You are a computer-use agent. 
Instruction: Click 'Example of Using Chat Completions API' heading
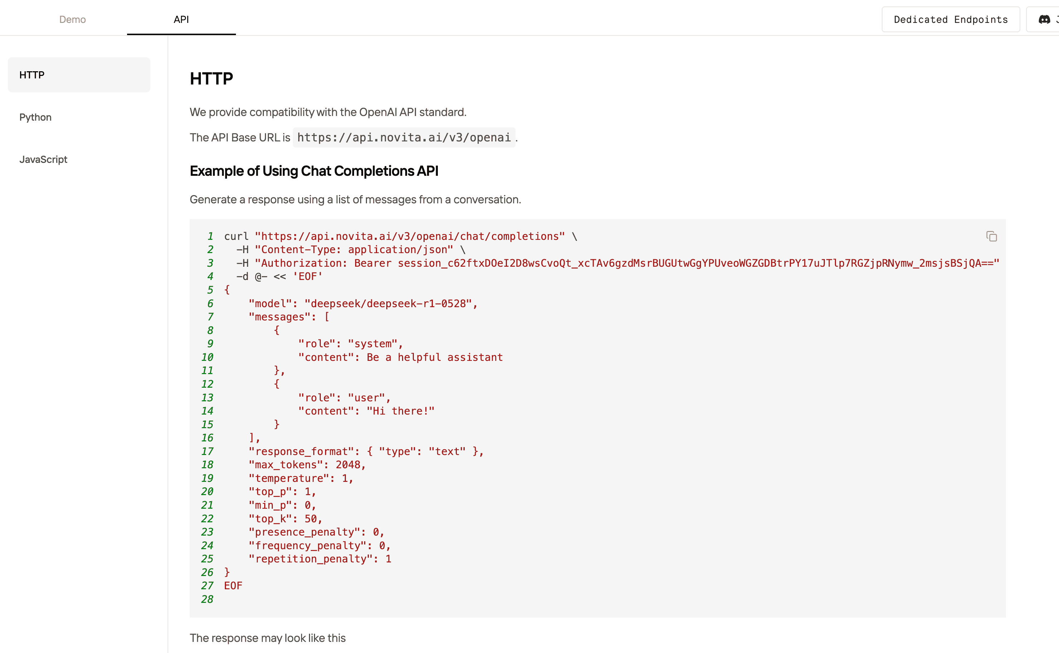pos(314,171)
